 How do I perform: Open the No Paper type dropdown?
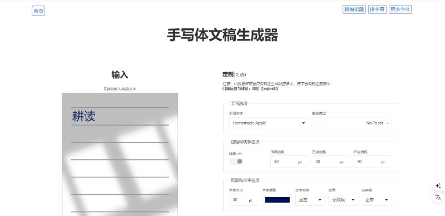click(352, 123)
